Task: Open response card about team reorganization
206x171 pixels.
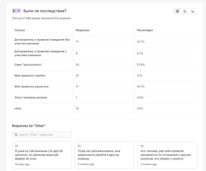Action: 105,155
